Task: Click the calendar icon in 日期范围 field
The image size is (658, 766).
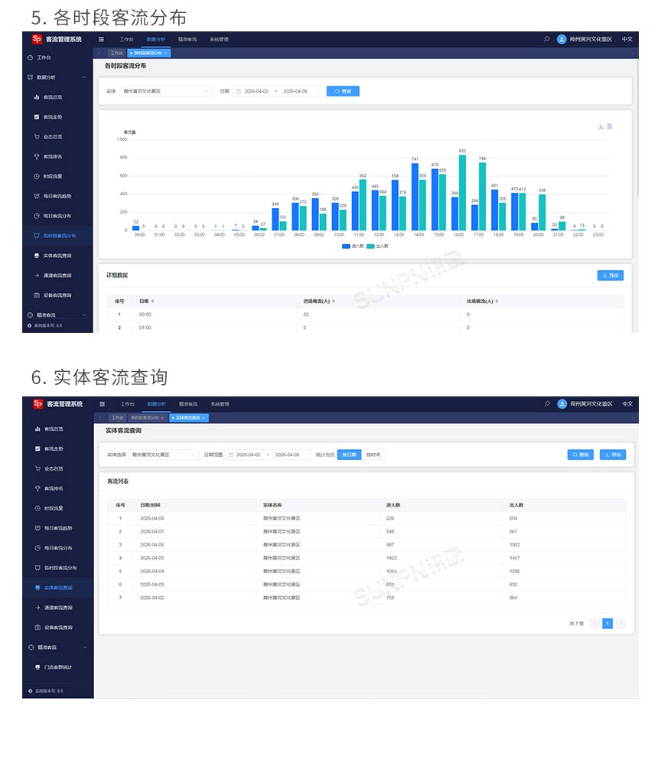Action: point(230,455)
